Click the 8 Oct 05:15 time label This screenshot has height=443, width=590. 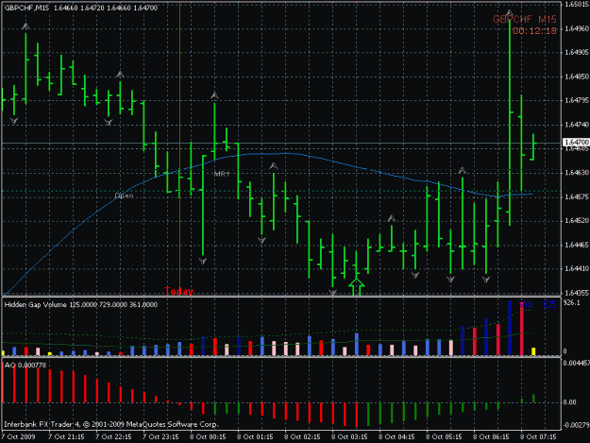[x=444, y=436]
